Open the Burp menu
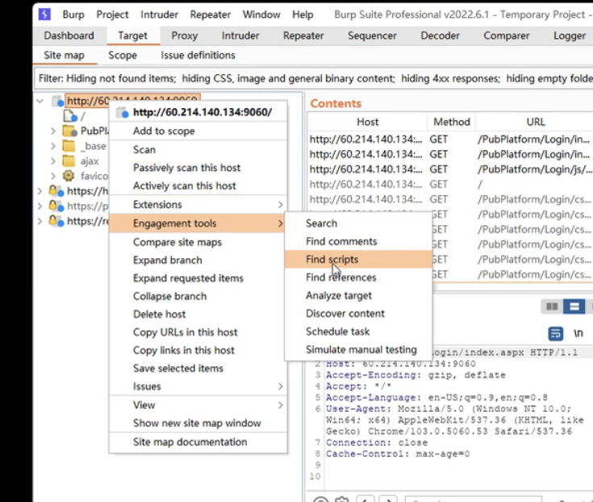Screen dimensions: 593x502 73,15
